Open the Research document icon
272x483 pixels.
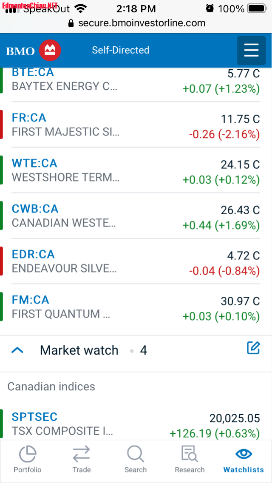pyautogui.click(x=190, y=454)
